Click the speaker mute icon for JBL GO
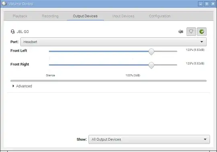The width and height of the screenshot is (217, 152). click(181, 31)
